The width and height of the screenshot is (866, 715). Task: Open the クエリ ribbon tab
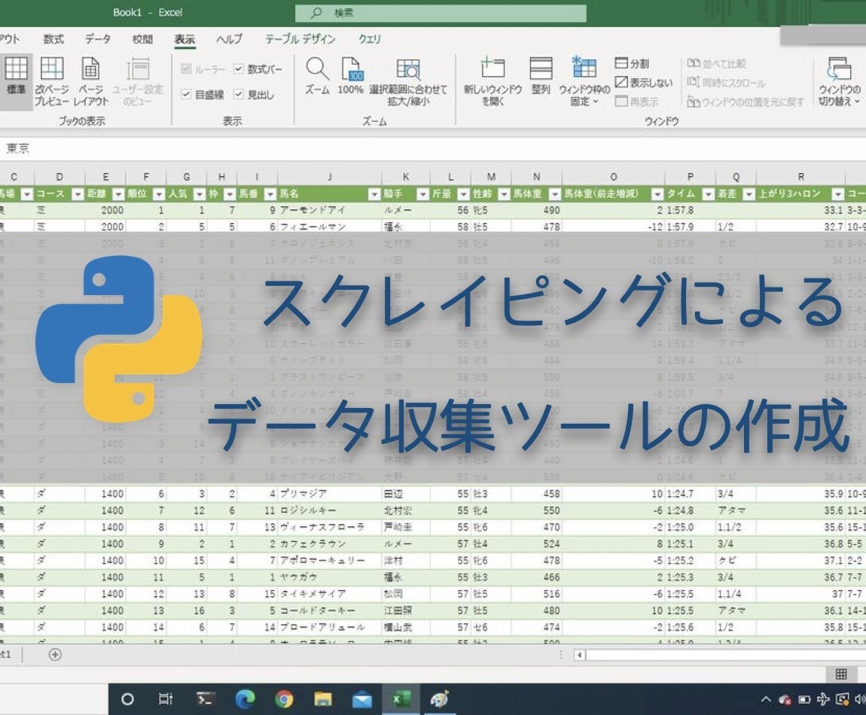[x=370, y=39]
